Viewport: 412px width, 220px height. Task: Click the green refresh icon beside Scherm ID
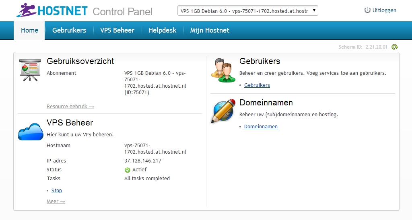[x=395, y=47]
